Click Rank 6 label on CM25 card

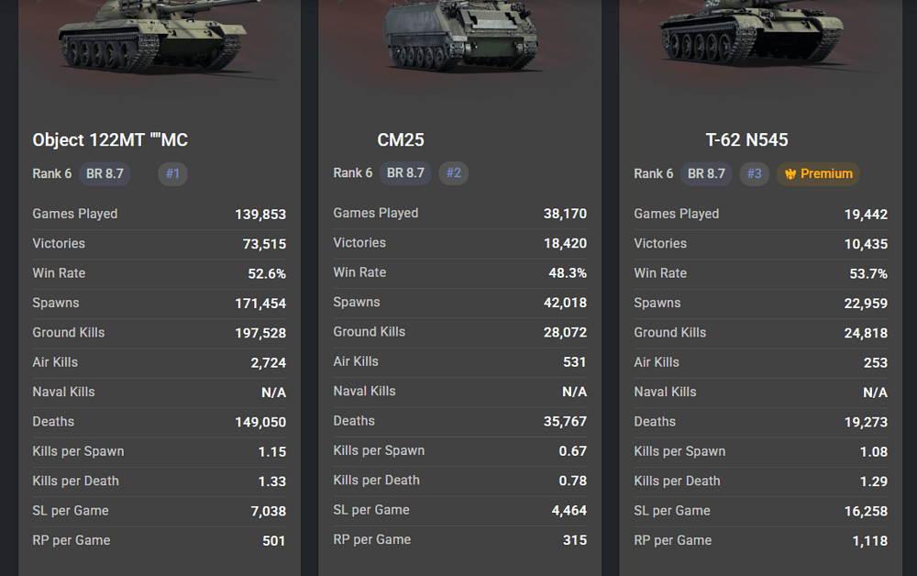[353, 173]
